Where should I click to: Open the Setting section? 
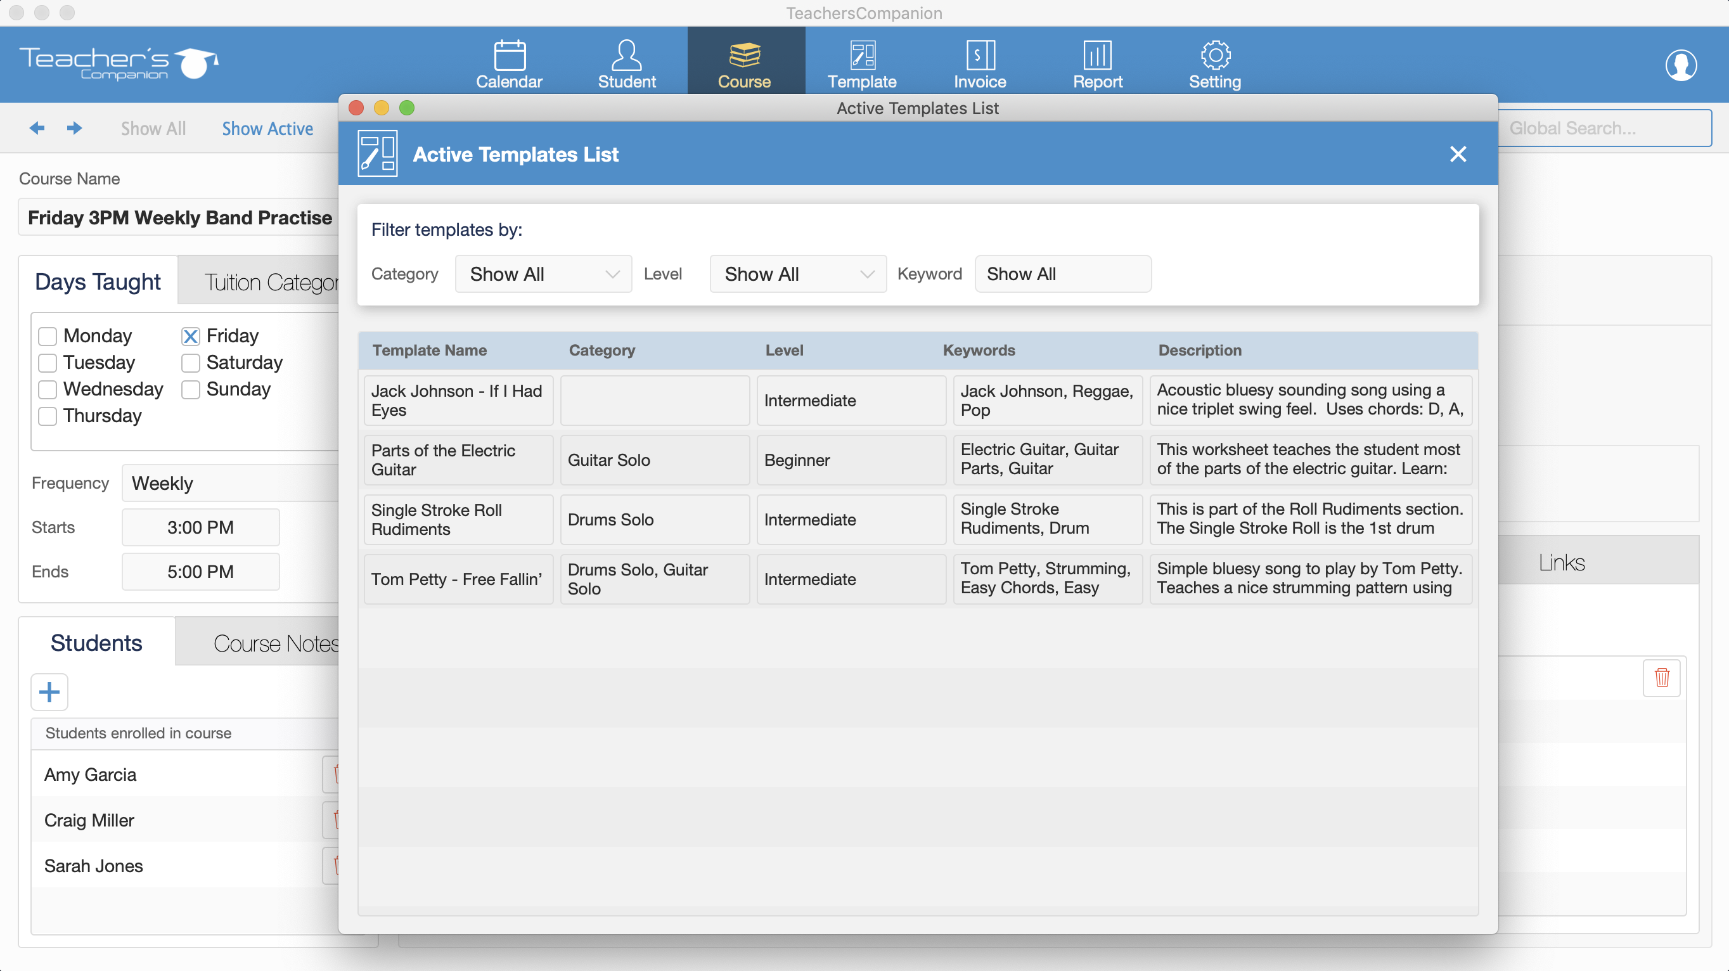1215,64
